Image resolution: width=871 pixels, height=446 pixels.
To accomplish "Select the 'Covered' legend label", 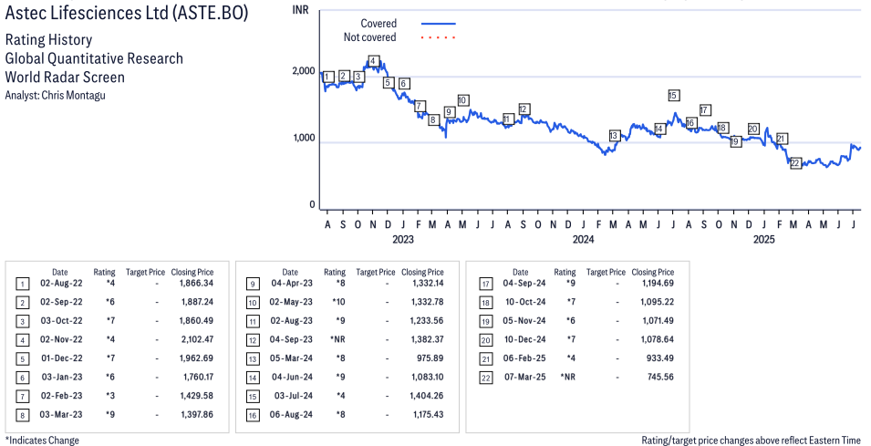I will (x=378, y=24).
